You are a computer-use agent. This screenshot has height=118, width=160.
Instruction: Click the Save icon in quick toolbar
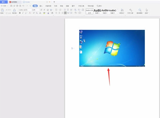pyautogui.click(x=11, y=6)
